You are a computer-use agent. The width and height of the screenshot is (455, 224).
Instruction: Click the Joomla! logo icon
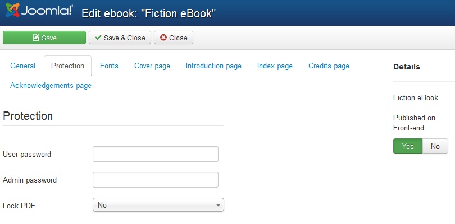pyautogui.click(x=12, y=10)
